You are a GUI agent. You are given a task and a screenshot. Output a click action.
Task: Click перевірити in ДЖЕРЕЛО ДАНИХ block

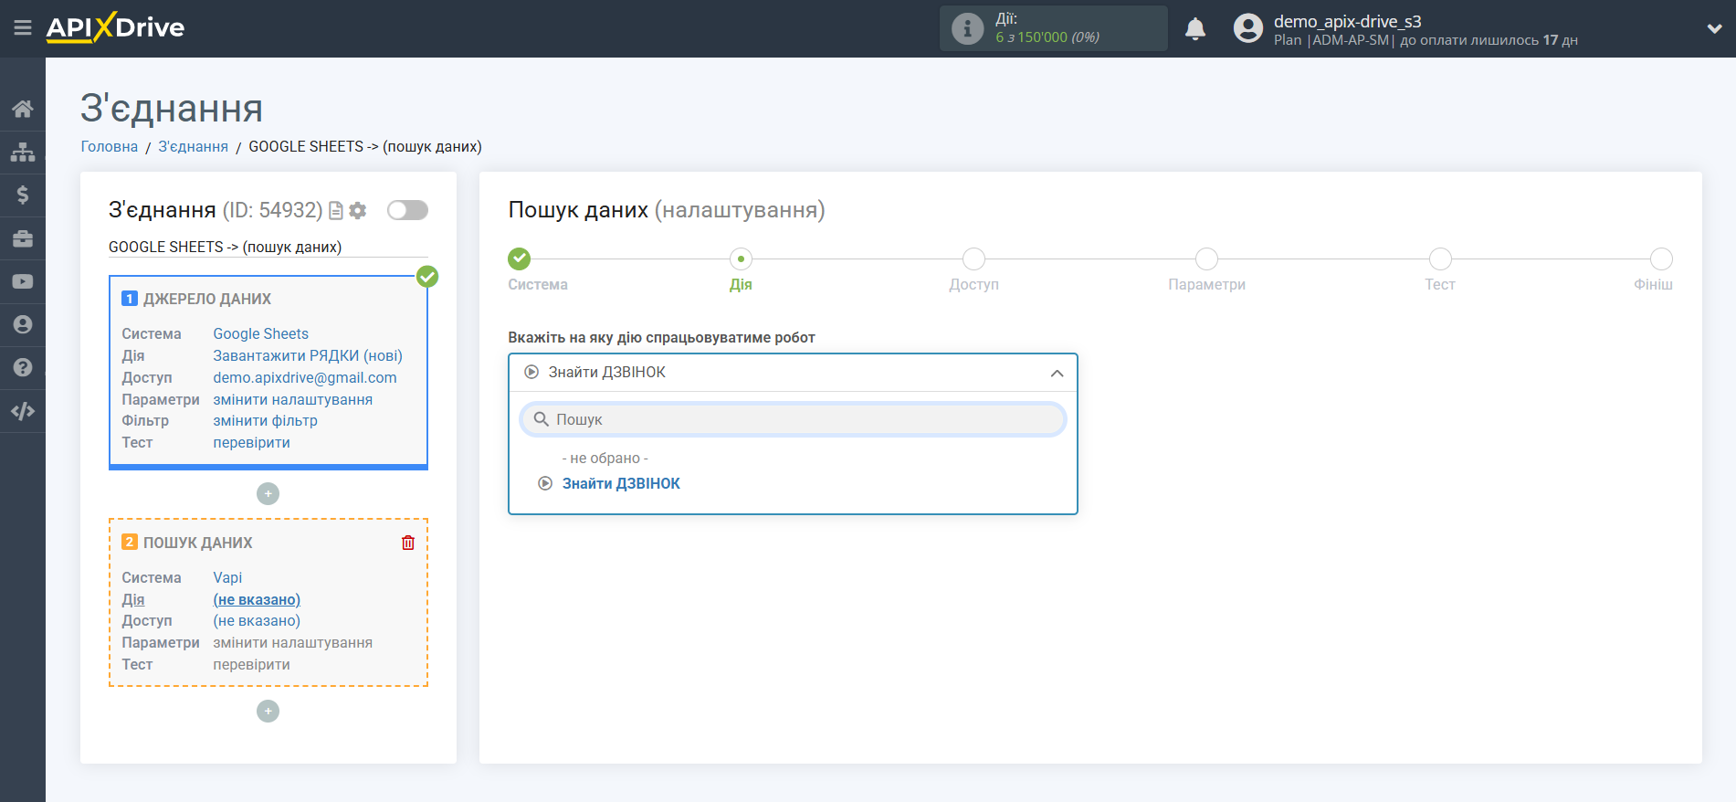point(252,443)
